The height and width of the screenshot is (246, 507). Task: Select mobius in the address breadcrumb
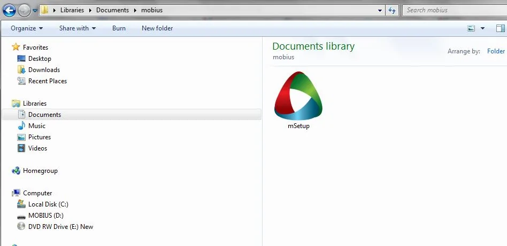click(152, 10)
